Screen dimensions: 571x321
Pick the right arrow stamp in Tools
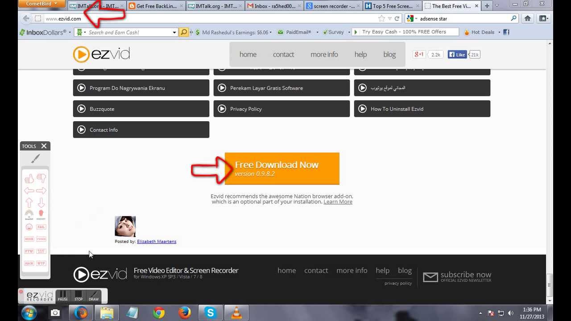pos(41,191)
